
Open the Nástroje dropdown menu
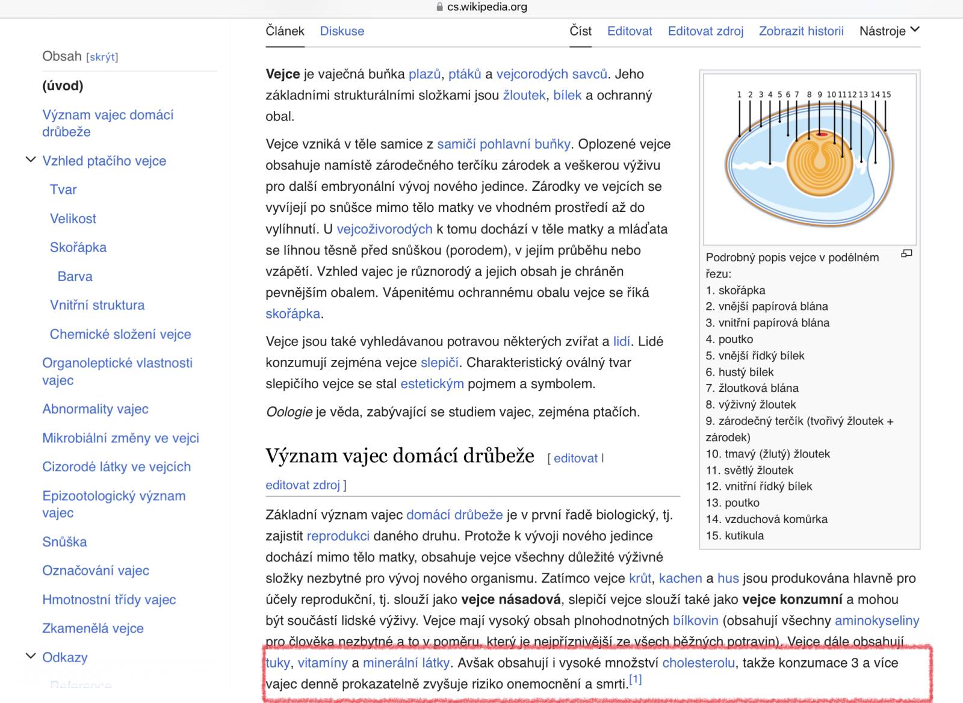tap(890, 31)
